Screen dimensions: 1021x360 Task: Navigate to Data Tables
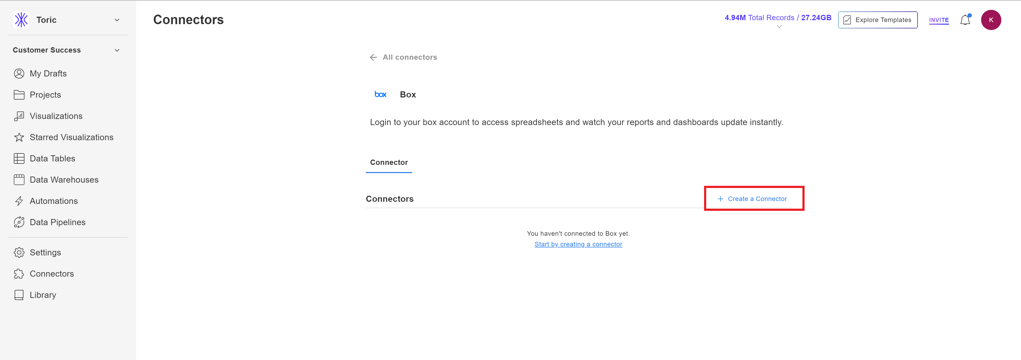tap(52, 159)
